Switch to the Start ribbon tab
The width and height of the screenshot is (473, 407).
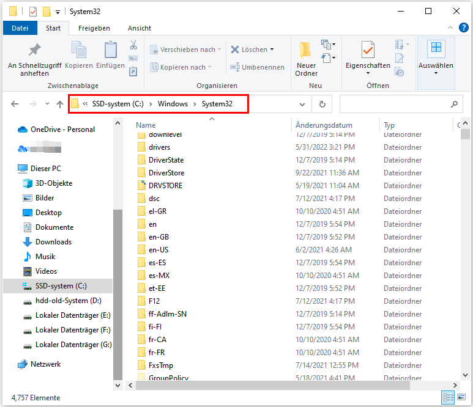53,28
